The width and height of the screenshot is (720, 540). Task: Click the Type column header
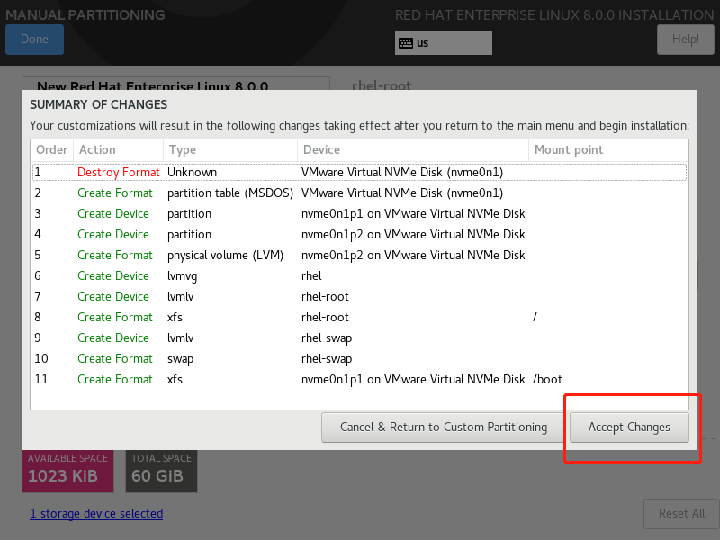coord(230,149)
